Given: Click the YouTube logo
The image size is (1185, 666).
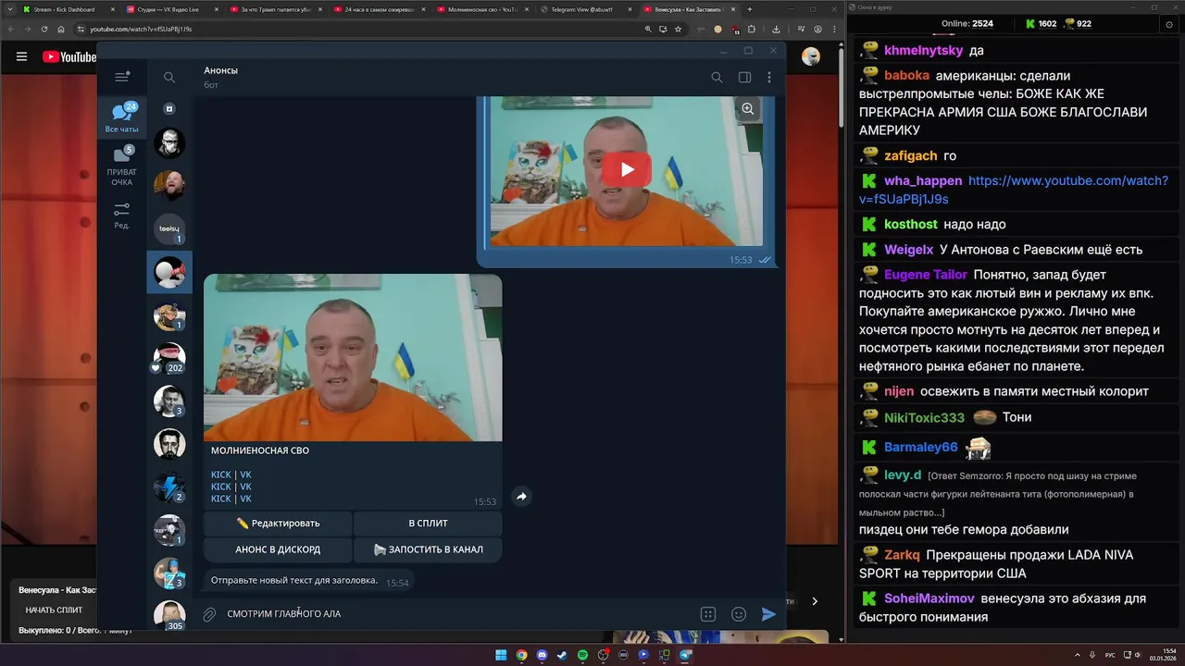Looking at the screenshot, I should [x=69, y=56].
